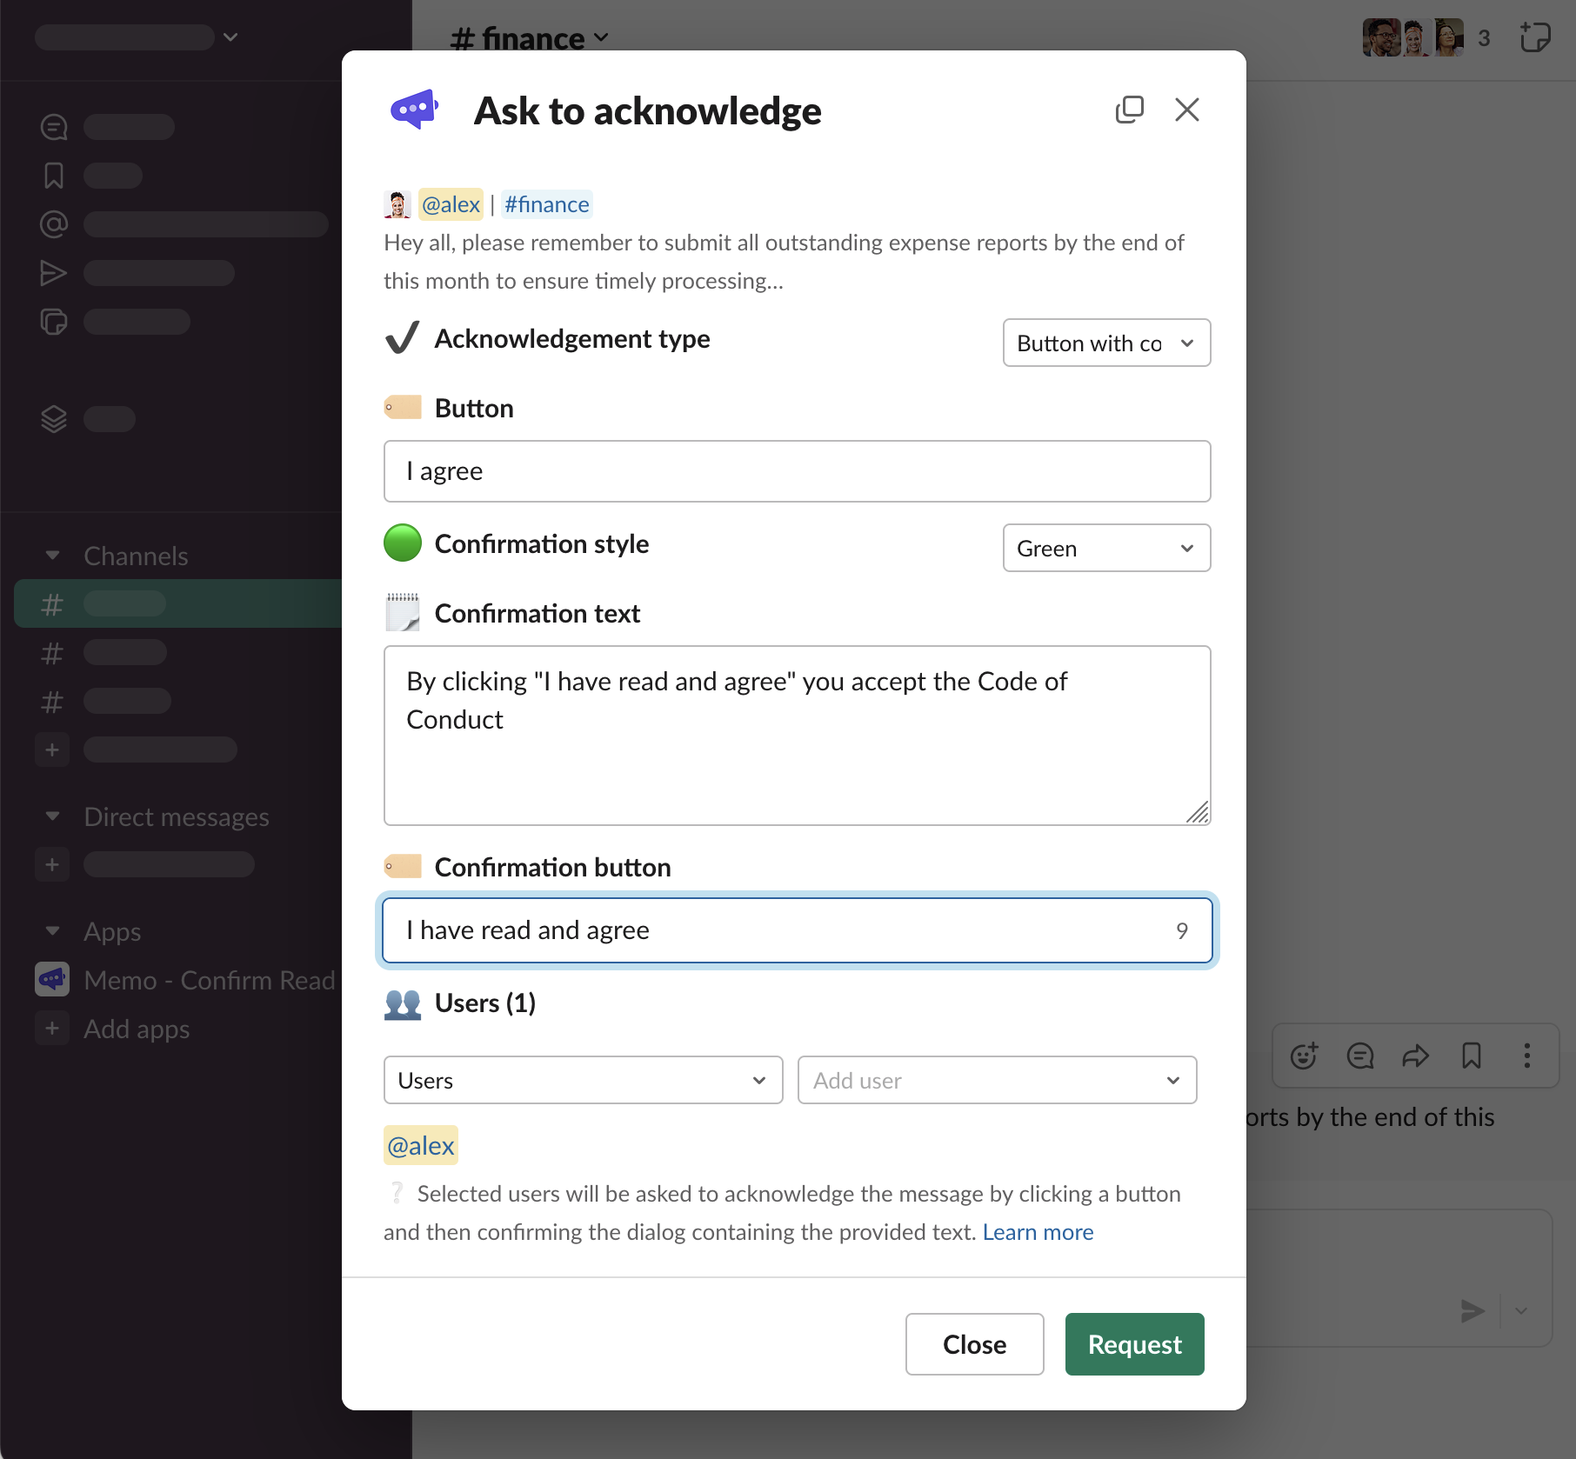Screen dimensions: 1576x1459
Task: Open the Acknowledgement type dropdown
Action: click(1106, 343)
